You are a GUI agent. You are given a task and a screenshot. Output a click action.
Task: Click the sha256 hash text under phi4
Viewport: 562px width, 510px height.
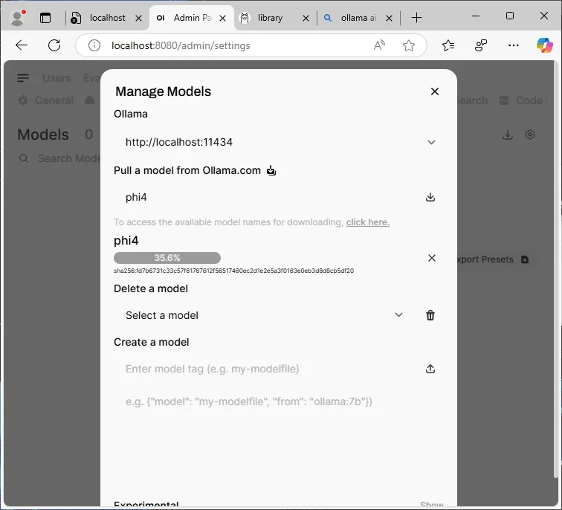[233, 271]
